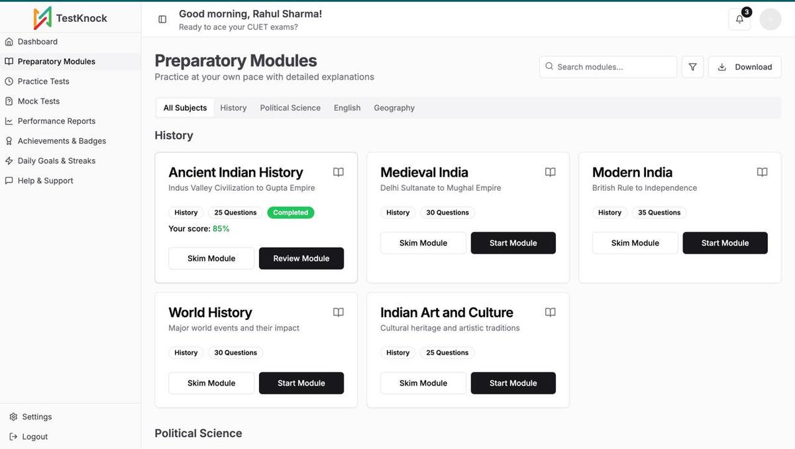
Task: Open the book icon on Ancient Indian History card
Action: click(x=338, y=171)
